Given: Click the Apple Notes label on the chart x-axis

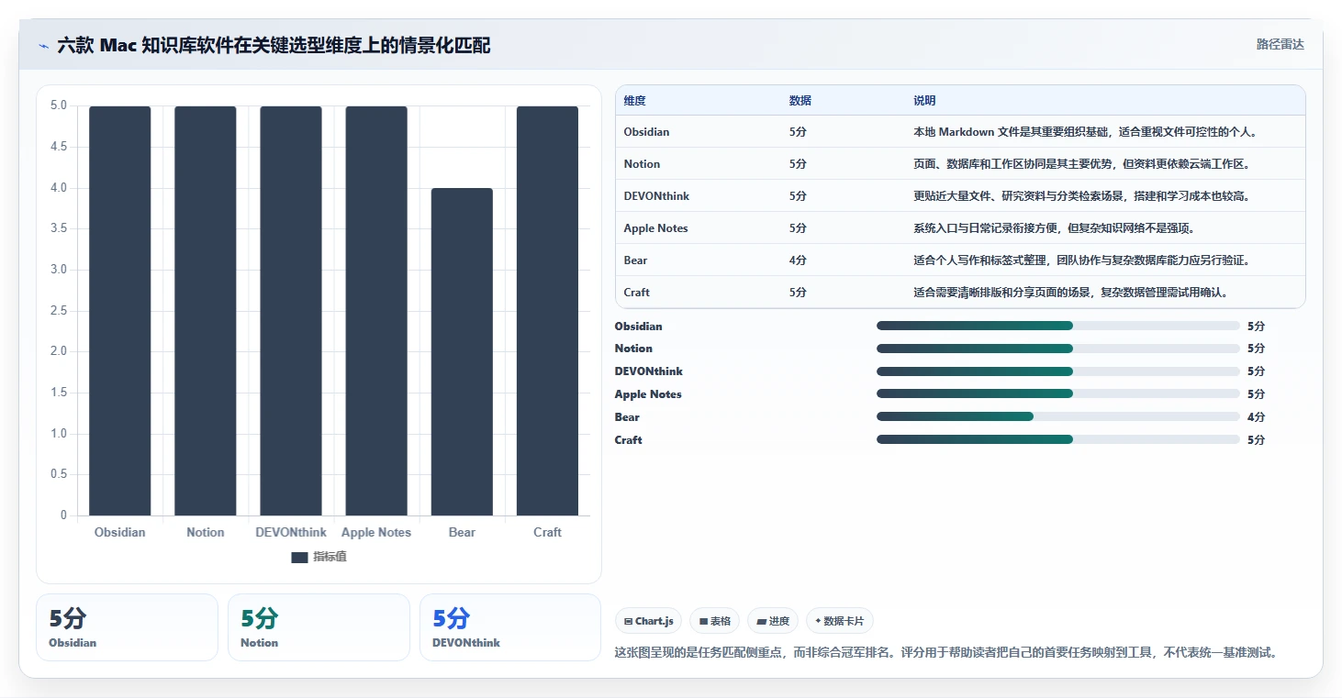Looking at the screenshot, I should (x=376, y=532).
